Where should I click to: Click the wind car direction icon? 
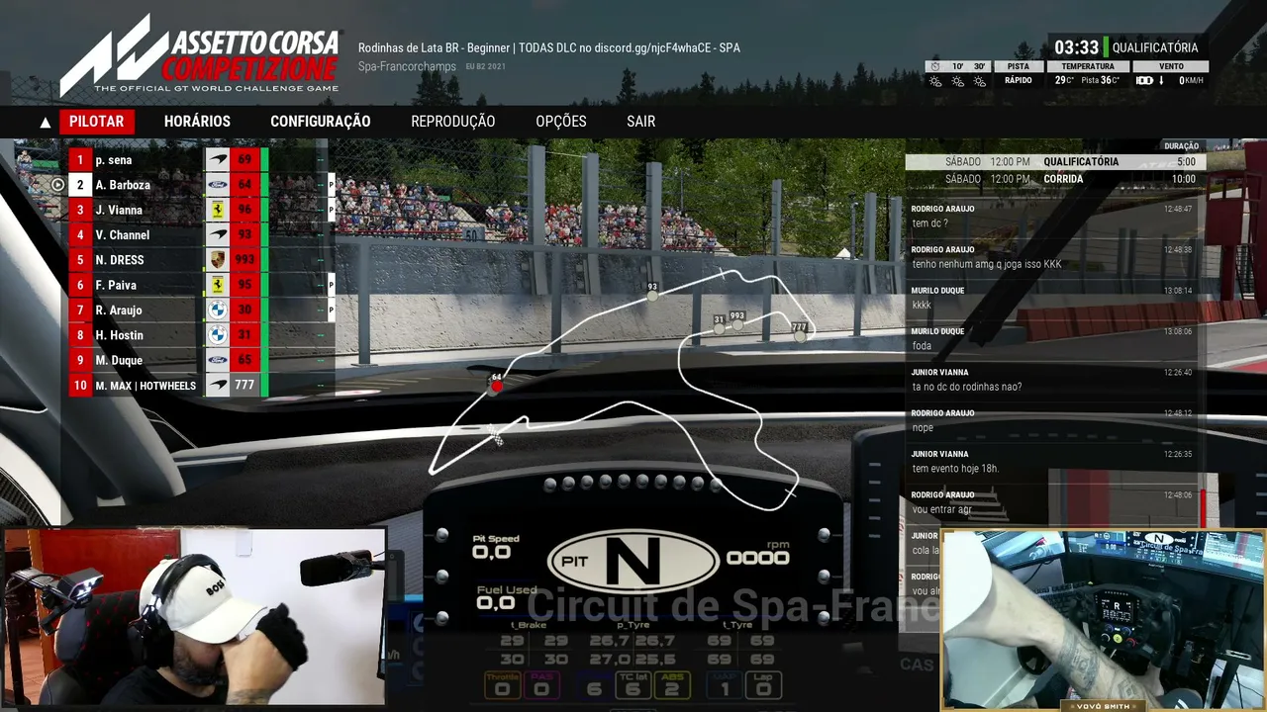[x=1144, y=81]
